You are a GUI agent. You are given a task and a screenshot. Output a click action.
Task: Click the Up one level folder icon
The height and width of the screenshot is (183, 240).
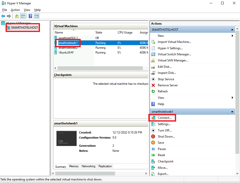17,16
